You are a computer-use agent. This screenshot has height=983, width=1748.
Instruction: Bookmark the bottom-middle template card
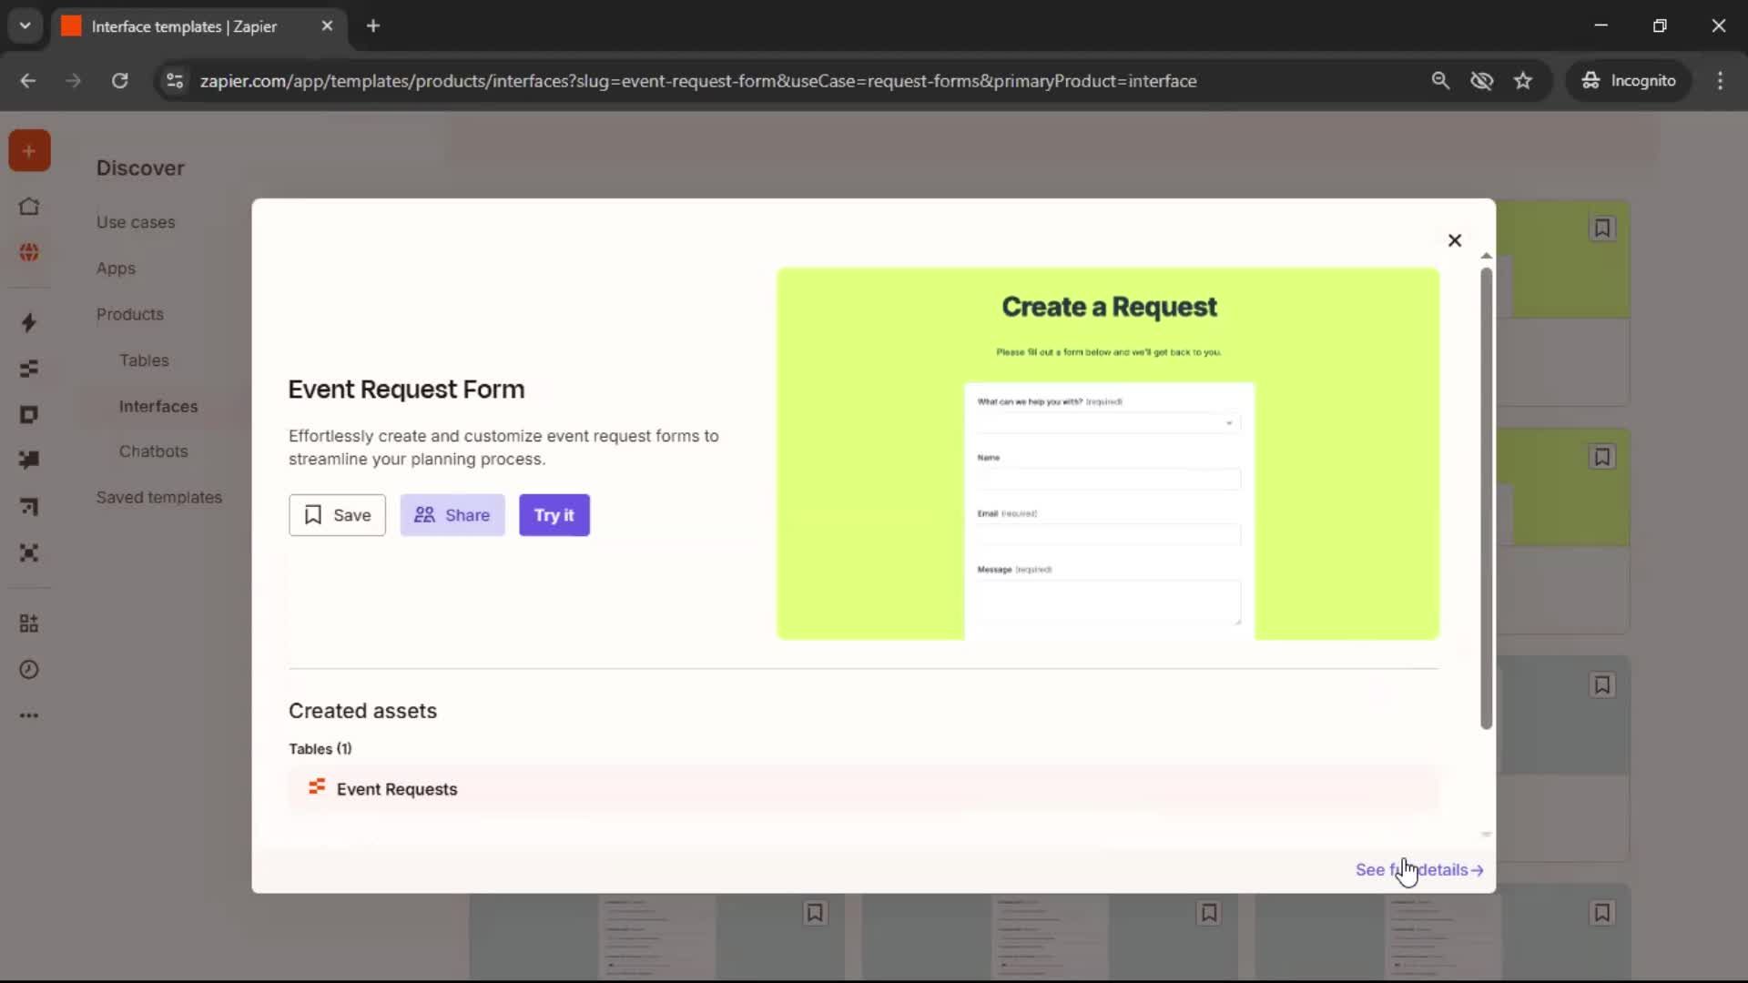tap(1209, 913)
